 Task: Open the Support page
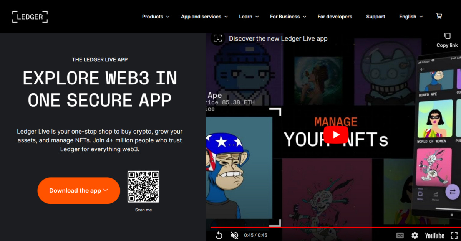click(376, 17)
